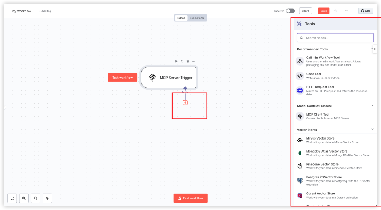
Task: Click the search magnifier icon in the nodes field
Action: [302, 38]
